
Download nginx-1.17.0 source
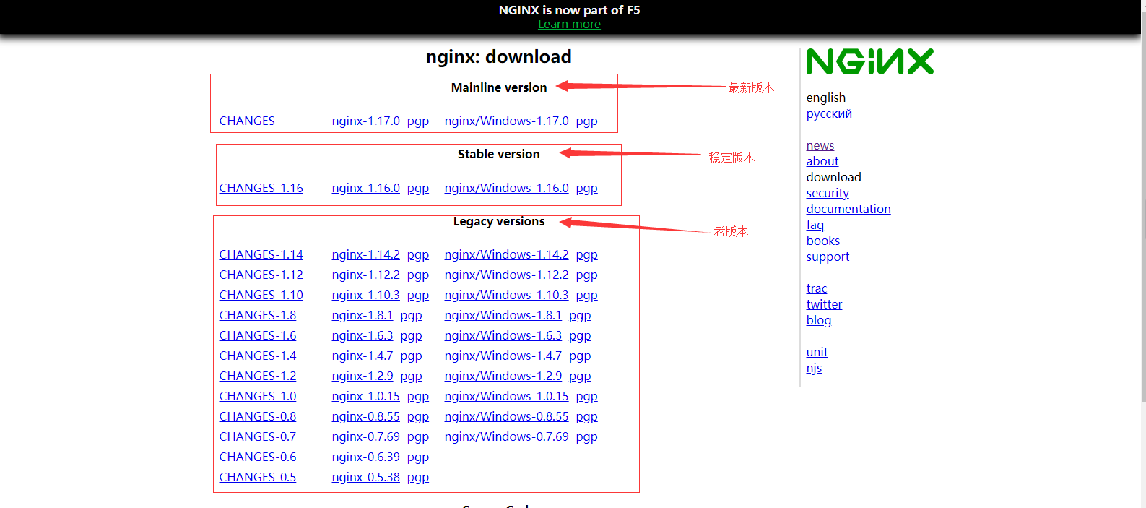point(365,121)
